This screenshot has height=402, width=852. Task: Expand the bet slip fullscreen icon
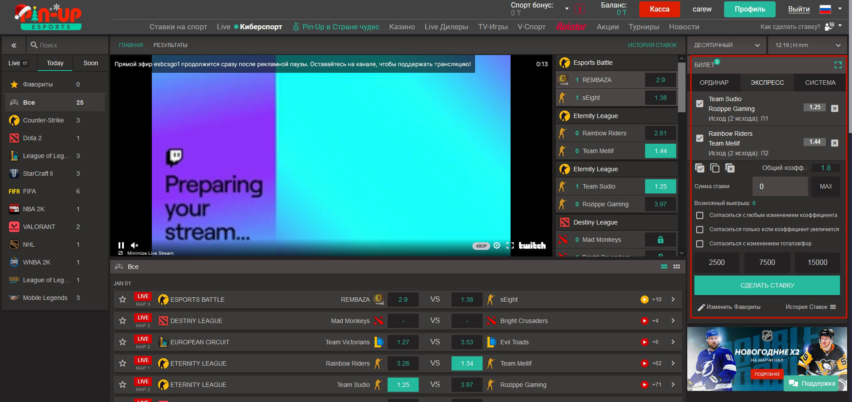(838, 65)
